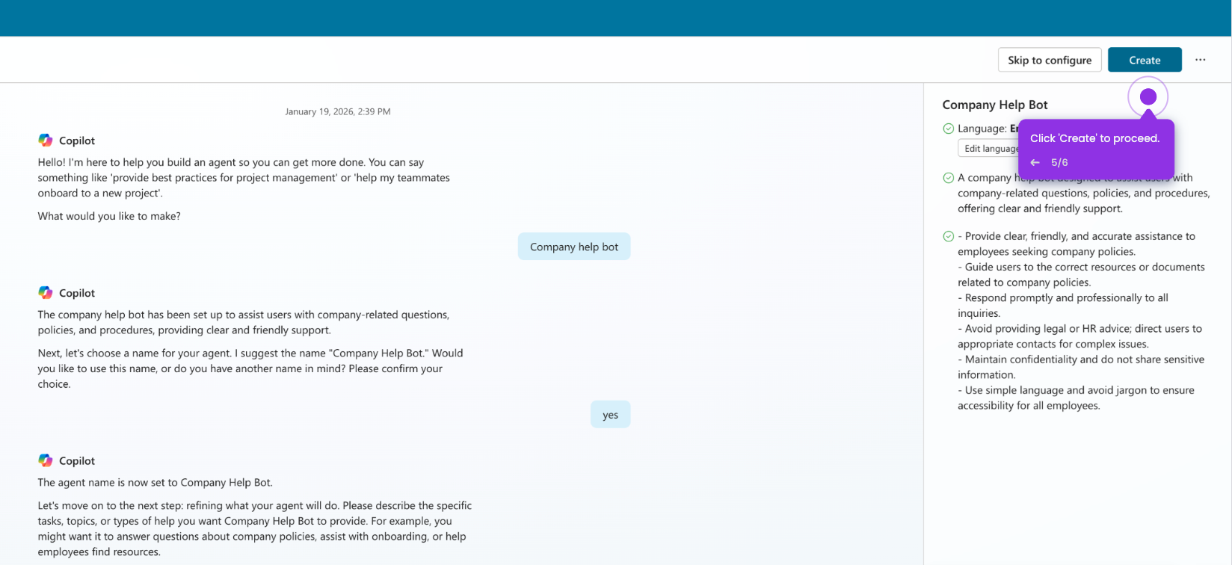
Task: Click the 'Company Help Bot' panel title
Action: (x=995, y=105)
